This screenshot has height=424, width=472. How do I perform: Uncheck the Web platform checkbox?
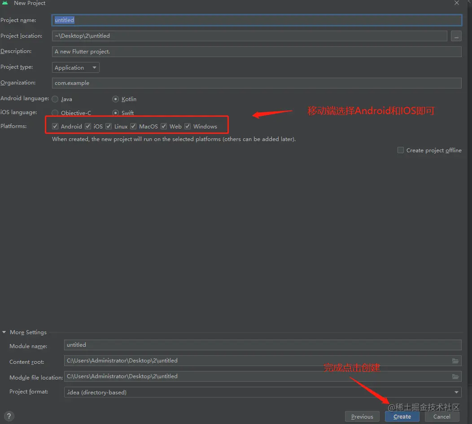coord(164,126)
